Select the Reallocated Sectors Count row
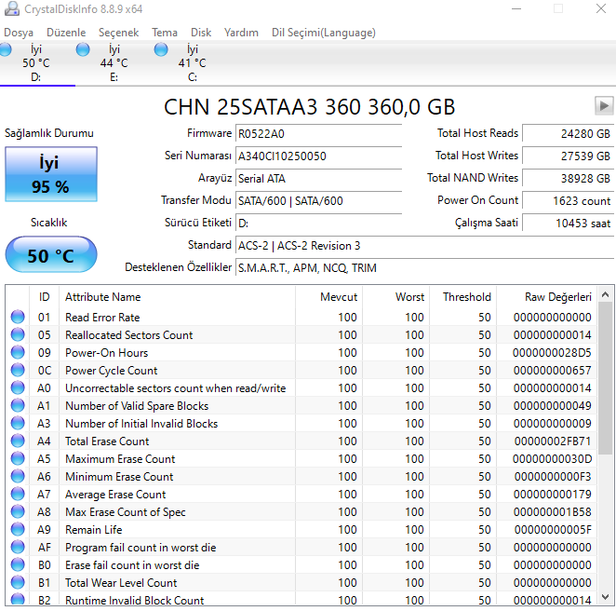 [128, 335]
